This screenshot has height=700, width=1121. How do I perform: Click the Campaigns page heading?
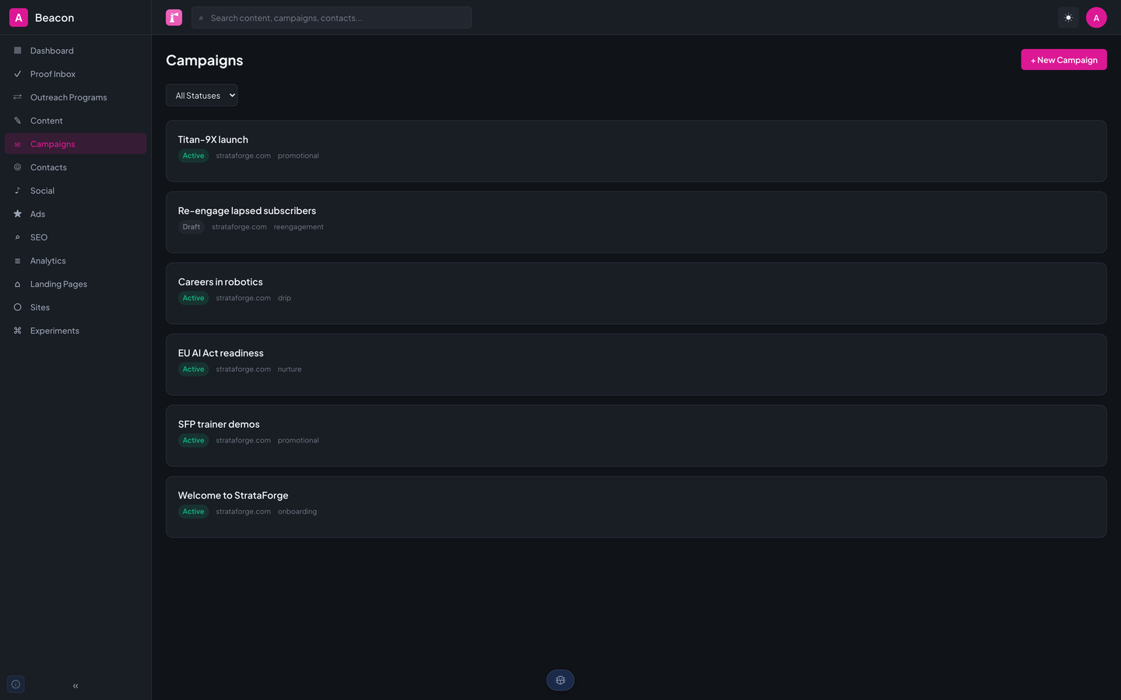pyautogui.click(x=205, y=61)
